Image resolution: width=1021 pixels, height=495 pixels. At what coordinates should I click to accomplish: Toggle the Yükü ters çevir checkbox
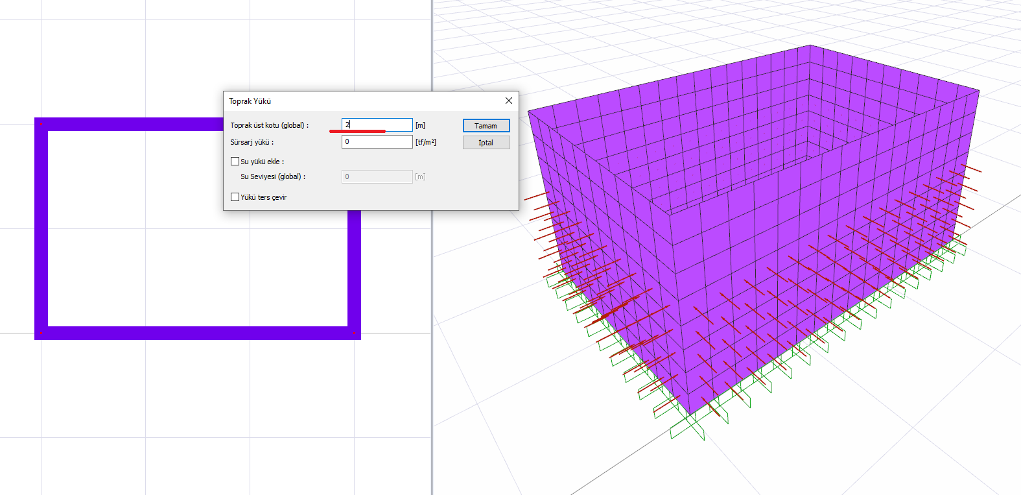click(235, 197)
